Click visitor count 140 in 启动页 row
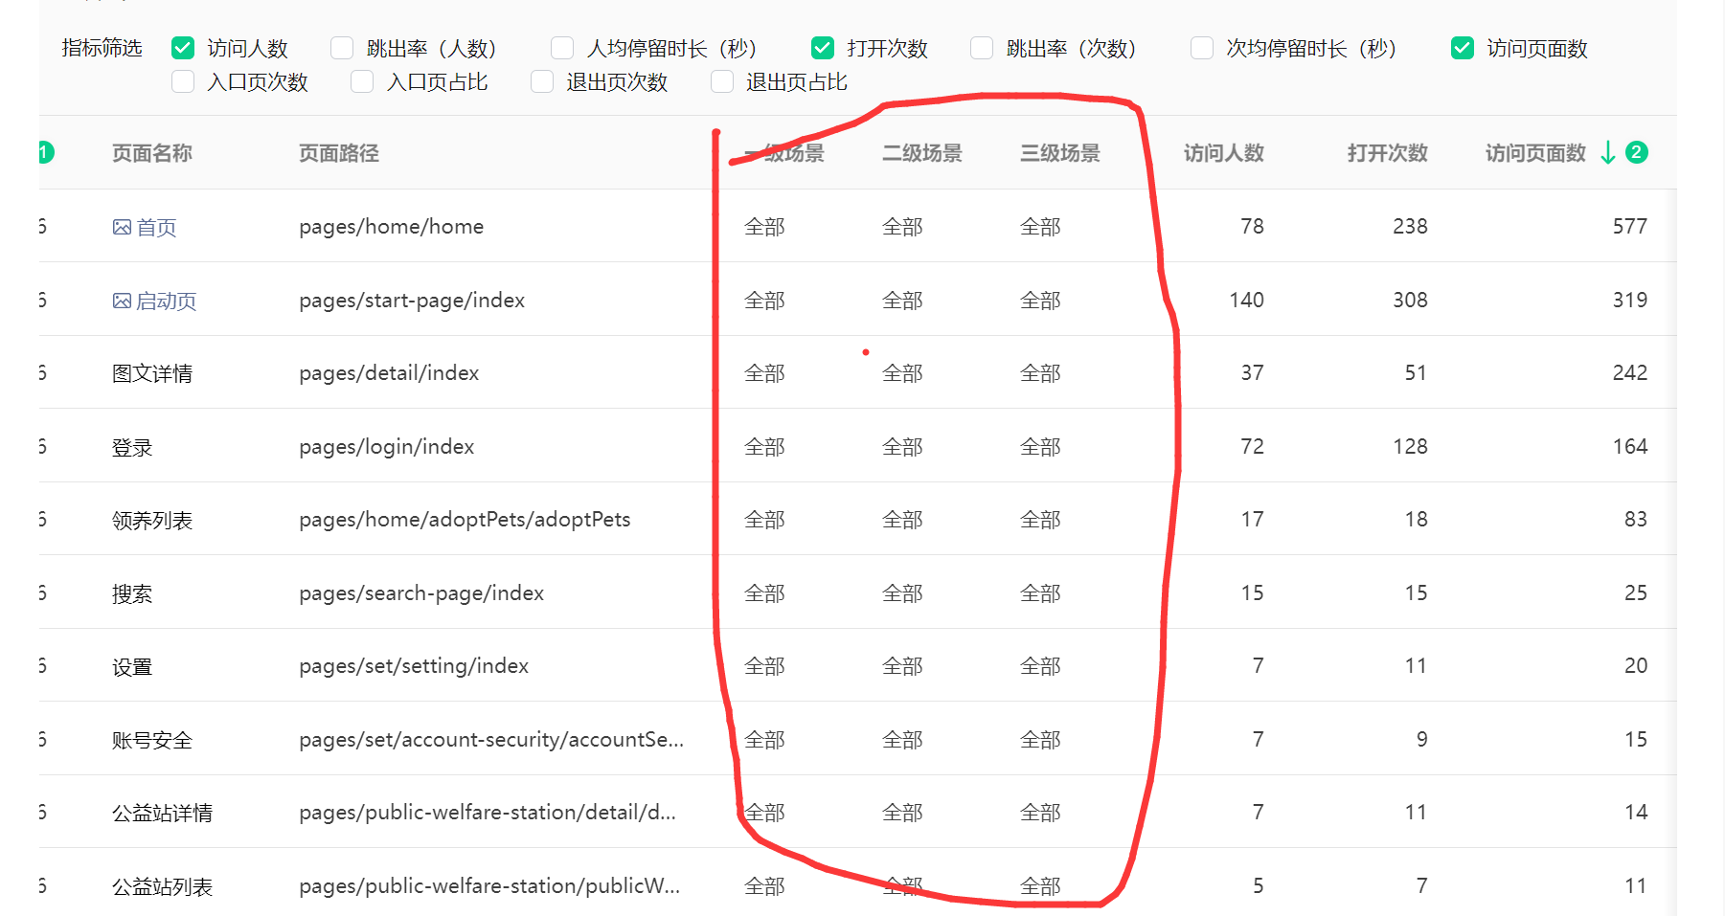Image resolution: width=1725 pixels, height=916 pixels. click(1247, 301)
